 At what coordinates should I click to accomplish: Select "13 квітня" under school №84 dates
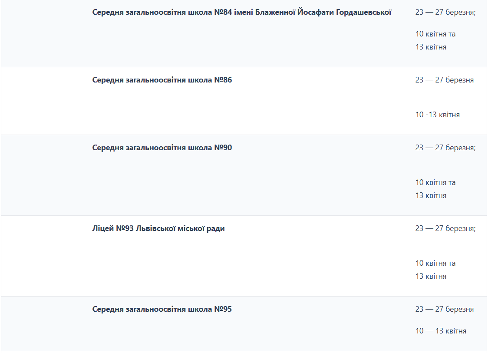coord(431,47)
